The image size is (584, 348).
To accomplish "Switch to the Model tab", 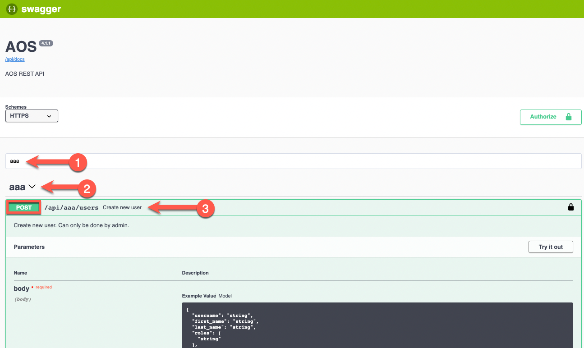I will pyautogui.click(x=226, y=296).
